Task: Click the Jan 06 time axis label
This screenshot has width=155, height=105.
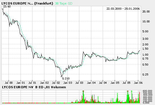Action: pos(138,83)
